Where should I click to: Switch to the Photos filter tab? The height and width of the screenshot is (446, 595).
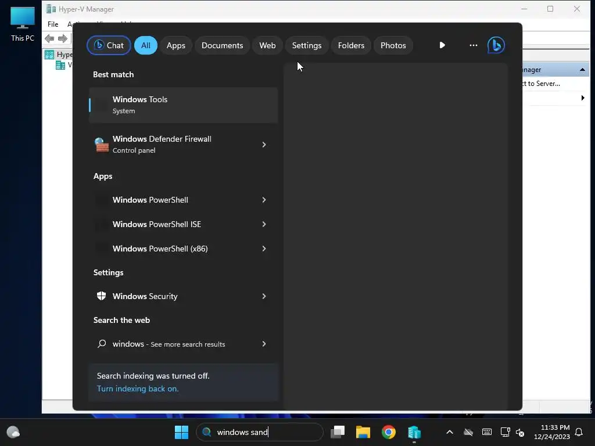pyautogui.click(x=393, y=45)
